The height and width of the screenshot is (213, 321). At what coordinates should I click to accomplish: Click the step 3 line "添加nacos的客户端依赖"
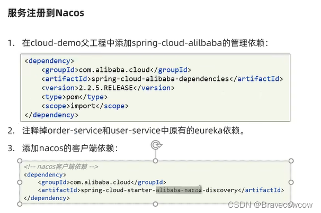(x=63, y=148)
